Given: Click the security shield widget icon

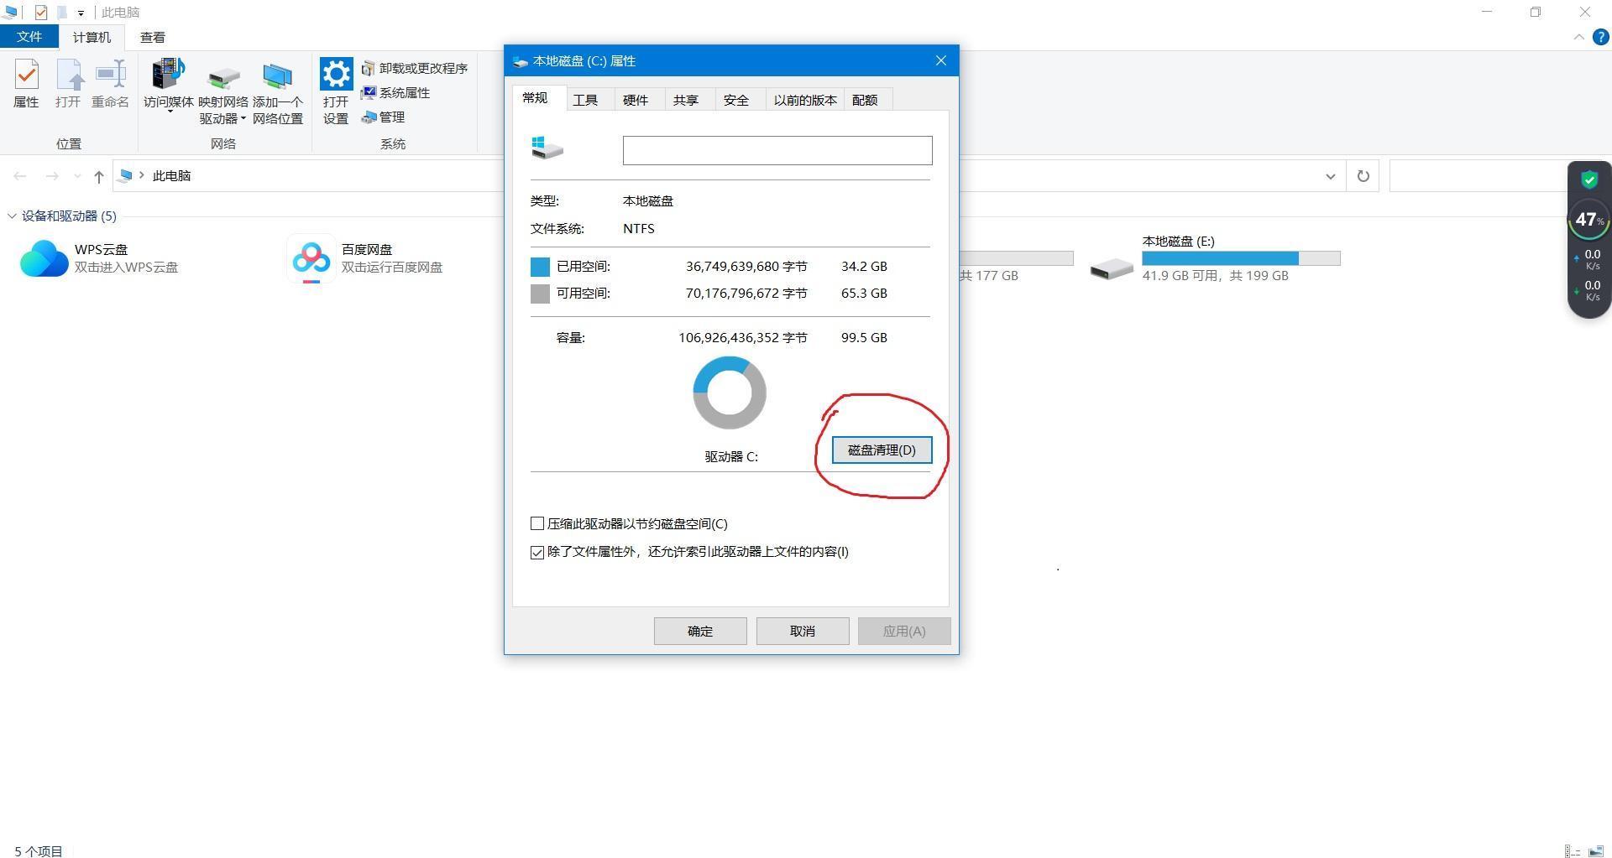Looking at the screenshot, I should tap(1589, 179).
